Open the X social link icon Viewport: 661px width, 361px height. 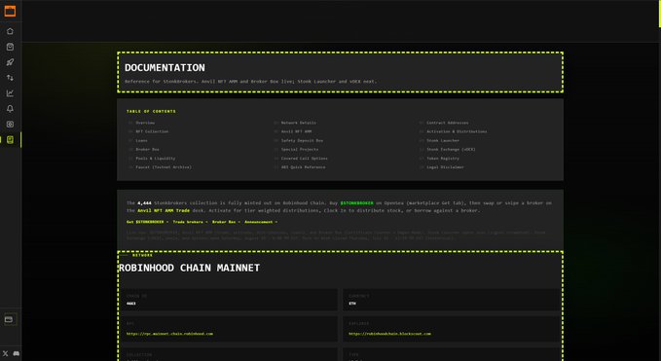[x=6, y=353]
